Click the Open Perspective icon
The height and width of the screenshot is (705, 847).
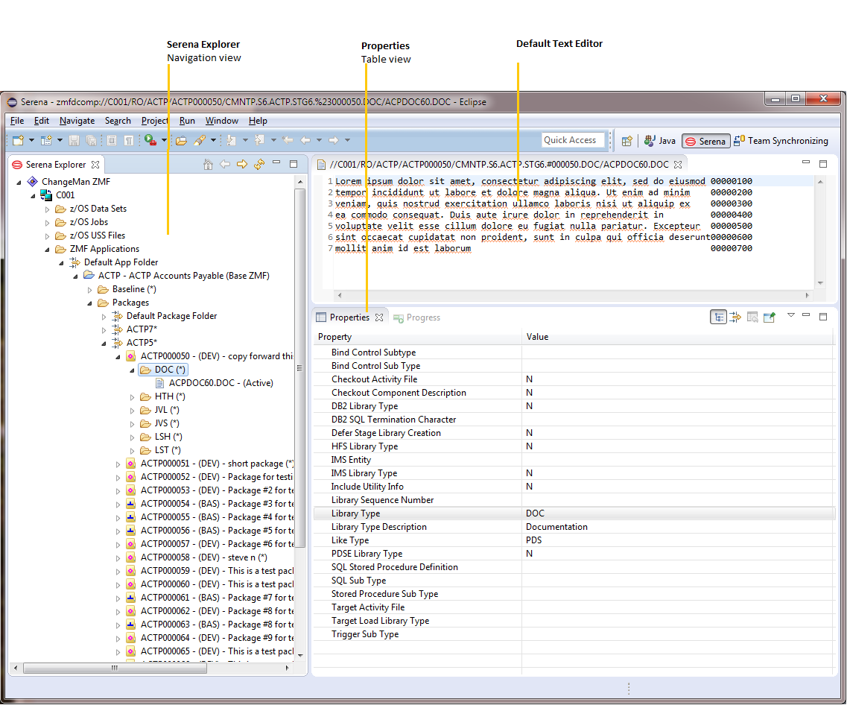(x=626, y=141)
